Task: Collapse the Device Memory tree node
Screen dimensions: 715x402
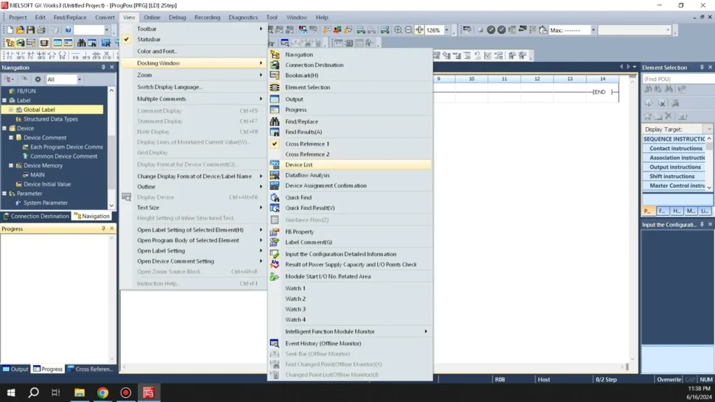Action: coord(11,165)
